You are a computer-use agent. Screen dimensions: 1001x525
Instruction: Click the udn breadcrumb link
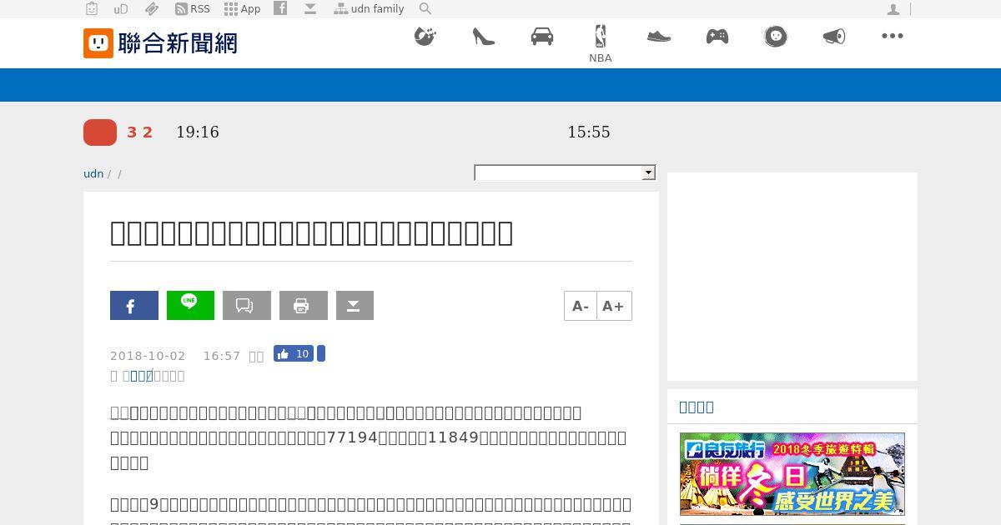click(x=93, y=174)
